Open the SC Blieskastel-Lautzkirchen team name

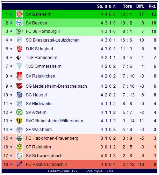tap(53, 40)
